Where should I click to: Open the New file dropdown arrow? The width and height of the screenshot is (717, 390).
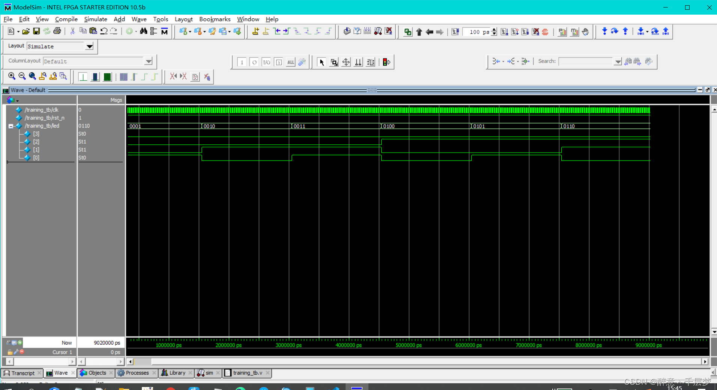[x=18, y=32]
